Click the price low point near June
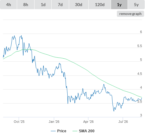The image size is (145, 139). click(114, 111)
